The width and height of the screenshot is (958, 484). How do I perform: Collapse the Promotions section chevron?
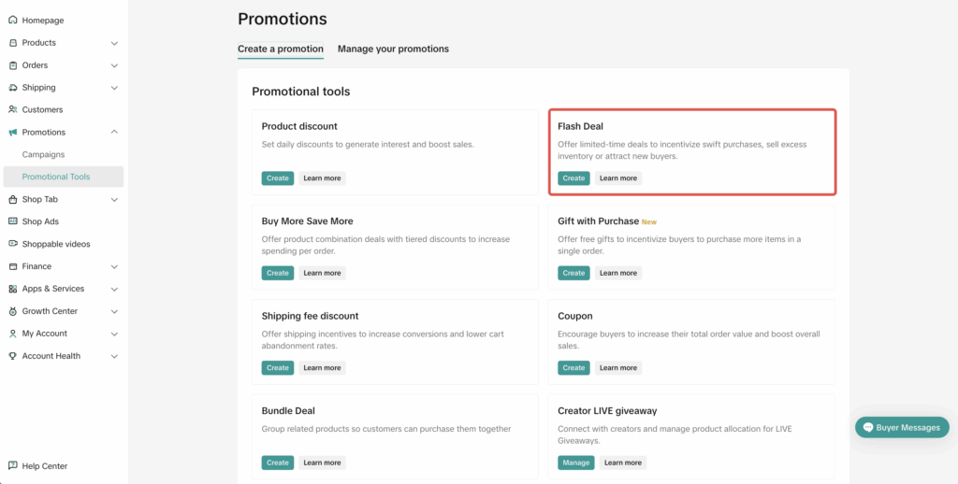click(114, 133)
